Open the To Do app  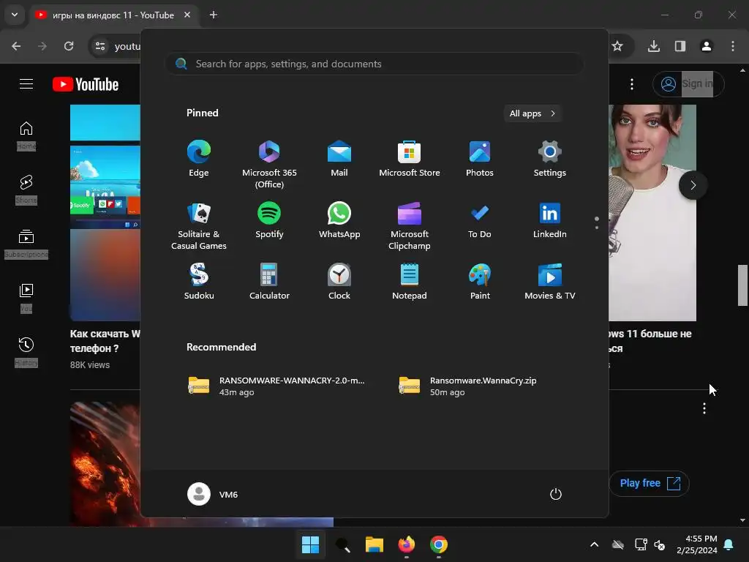click(480, 220)
